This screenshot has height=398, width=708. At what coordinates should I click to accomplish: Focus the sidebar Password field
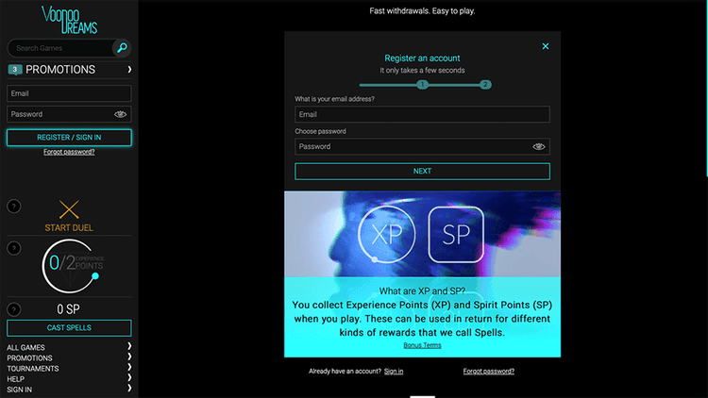pos(69,114)
